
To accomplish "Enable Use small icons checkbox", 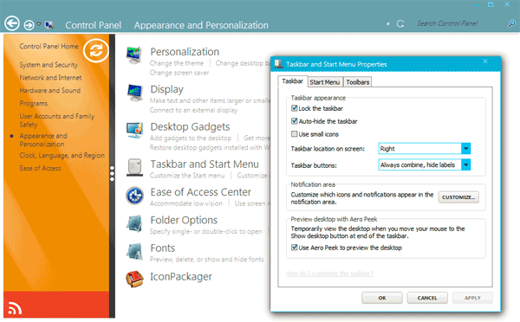I will pos(294,134).
